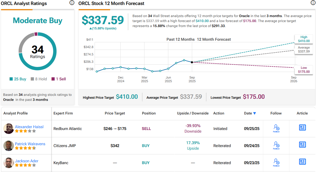Image resolution: width=318 pixels, height=172 pixels.
Task: Click the Price Target column header
Action: pyautogui.click(x=115, y=113)
